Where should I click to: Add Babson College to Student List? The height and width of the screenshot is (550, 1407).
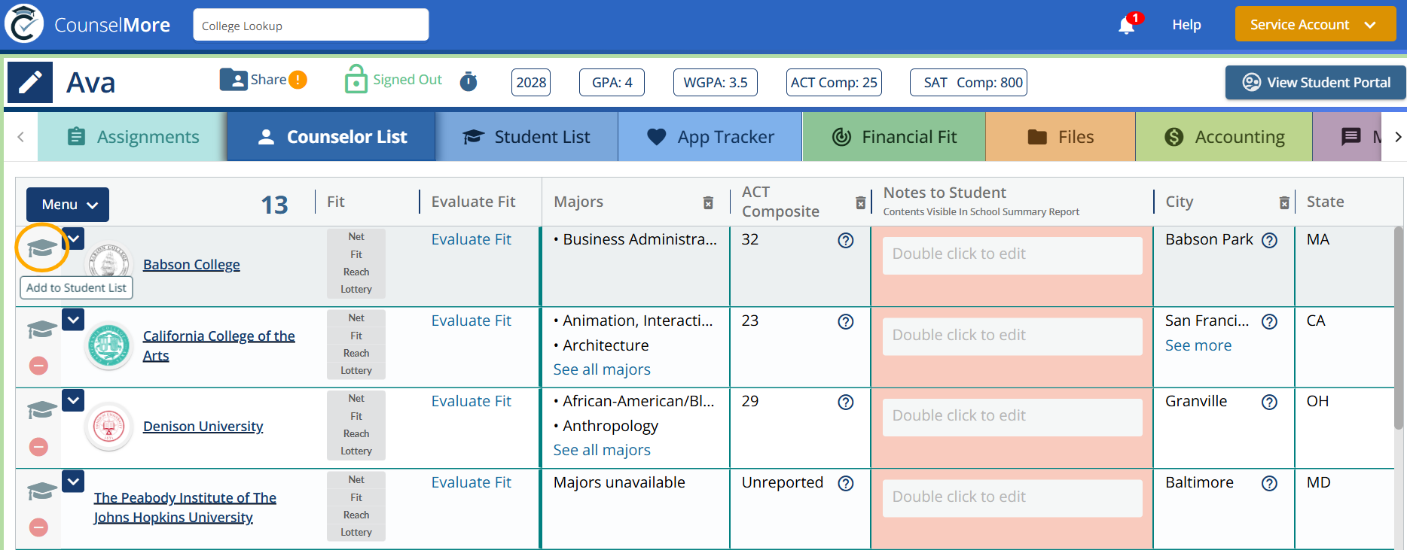(x=42, y=247)
